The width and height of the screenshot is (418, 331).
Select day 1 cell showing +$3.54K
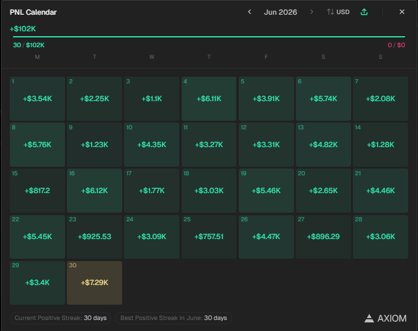[x=37, y=99]
